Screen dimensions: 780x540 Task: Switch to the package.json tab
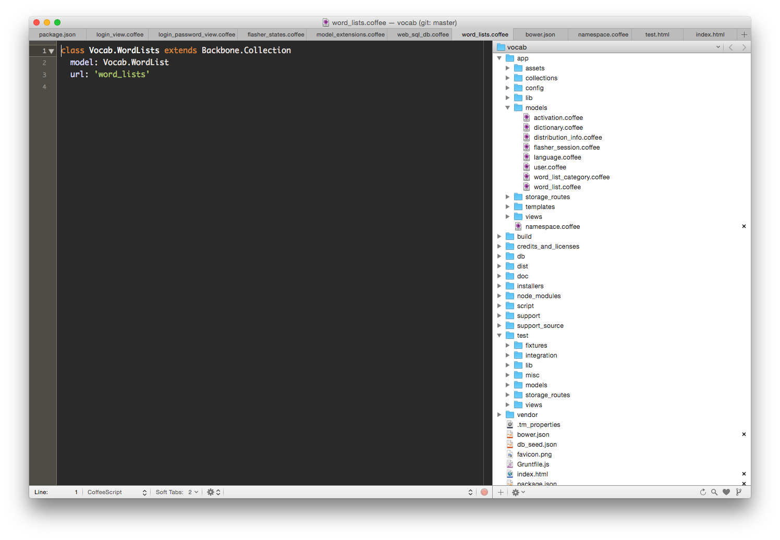pos(57,34)
